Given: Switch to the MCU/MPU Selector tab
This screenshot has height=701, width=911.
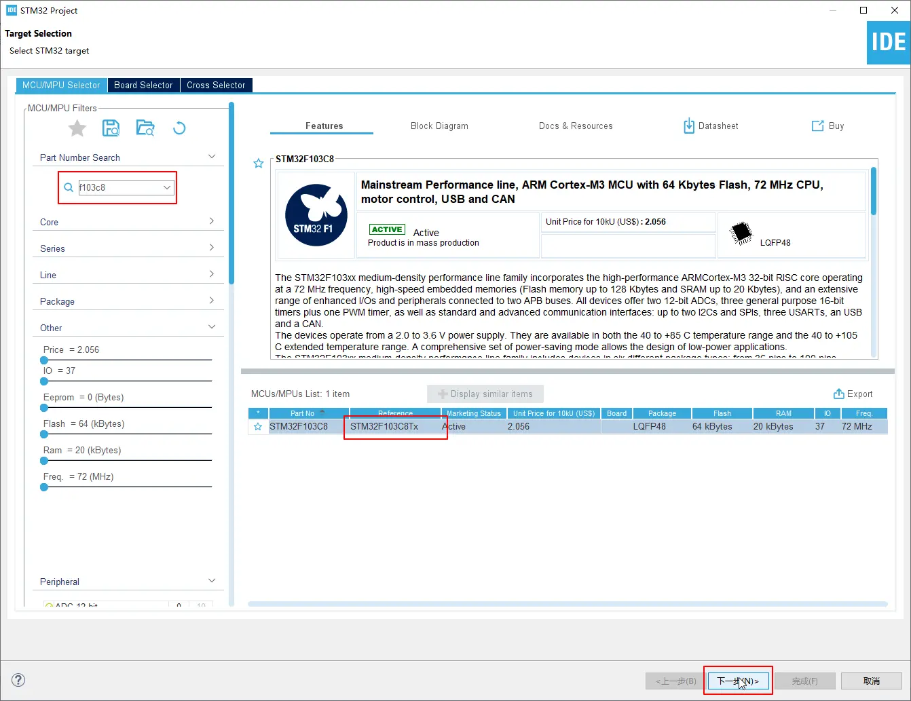Looking at the screenshot, I should pos(61,85).
